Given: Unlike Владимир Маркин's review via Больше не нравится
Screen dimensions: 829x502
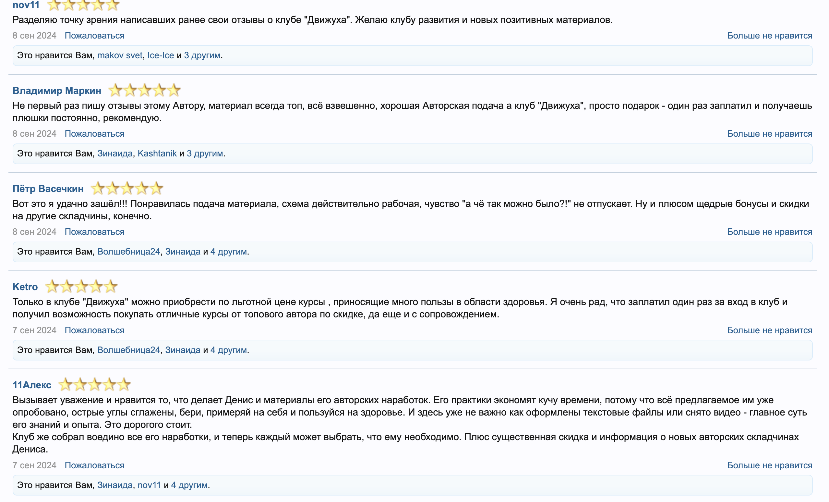Looking at the screenshot, I should (769, 134).
